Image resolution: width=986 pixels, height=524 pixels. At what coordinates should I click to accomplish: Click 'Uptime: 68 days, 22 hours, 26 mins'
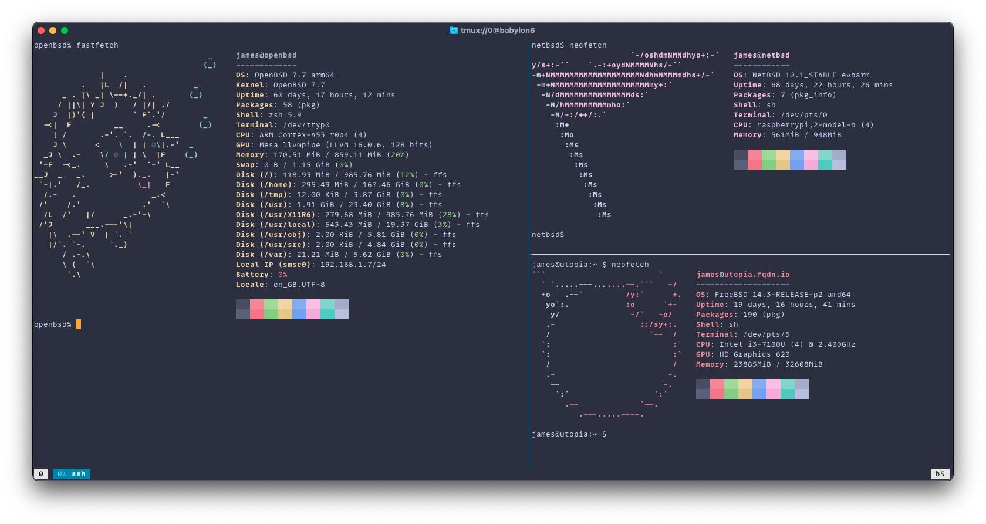tap(813, 85)
